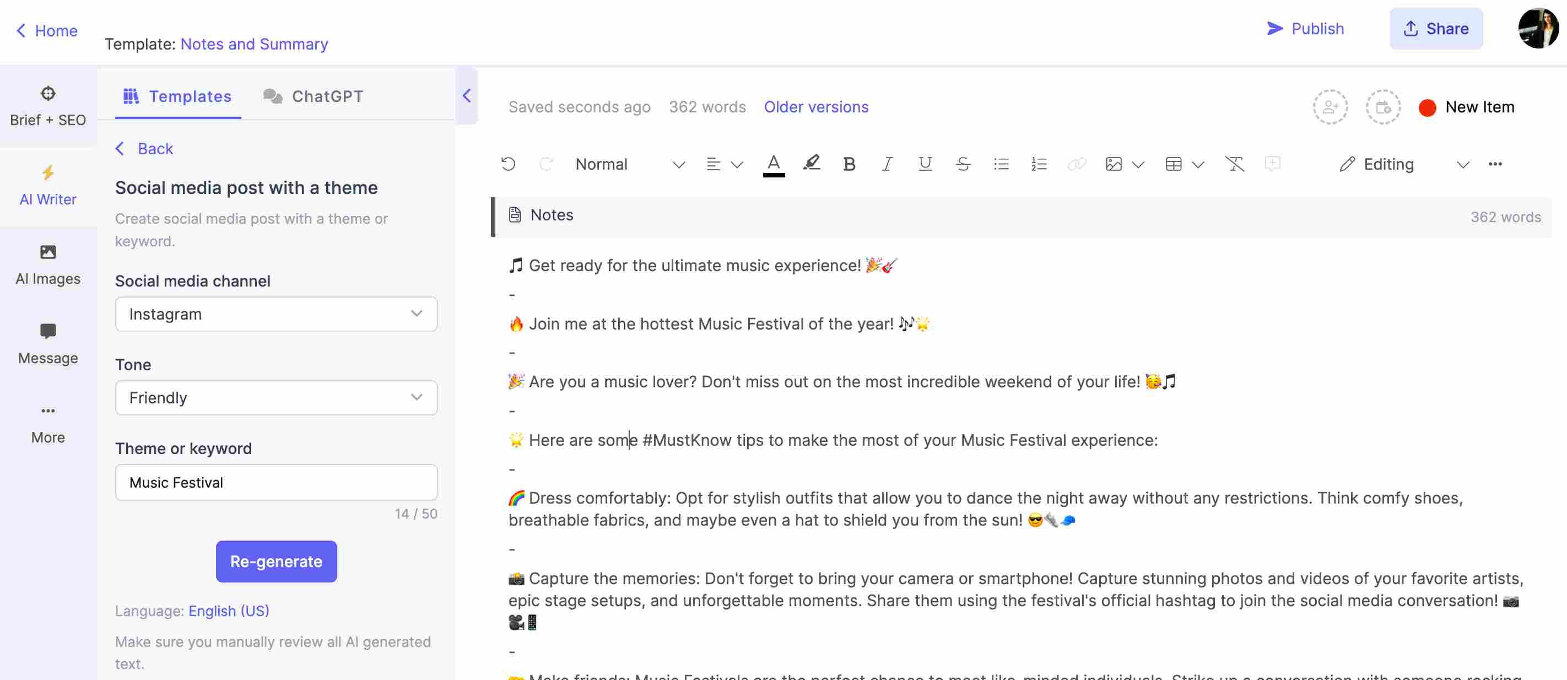Click the Back navigation arrow

coord(119,148)
